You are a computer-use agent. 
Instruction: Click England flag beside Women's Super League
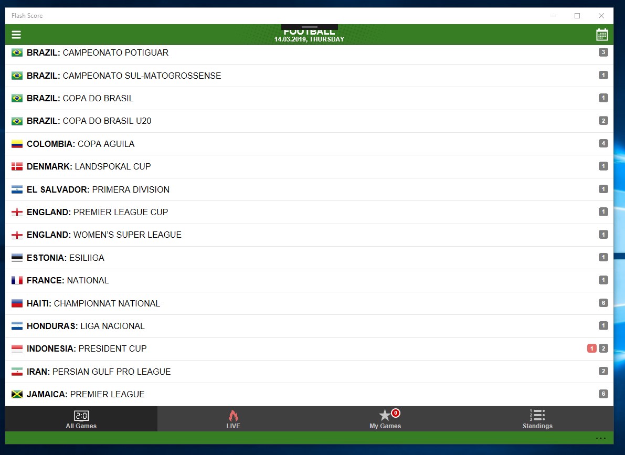17,235
